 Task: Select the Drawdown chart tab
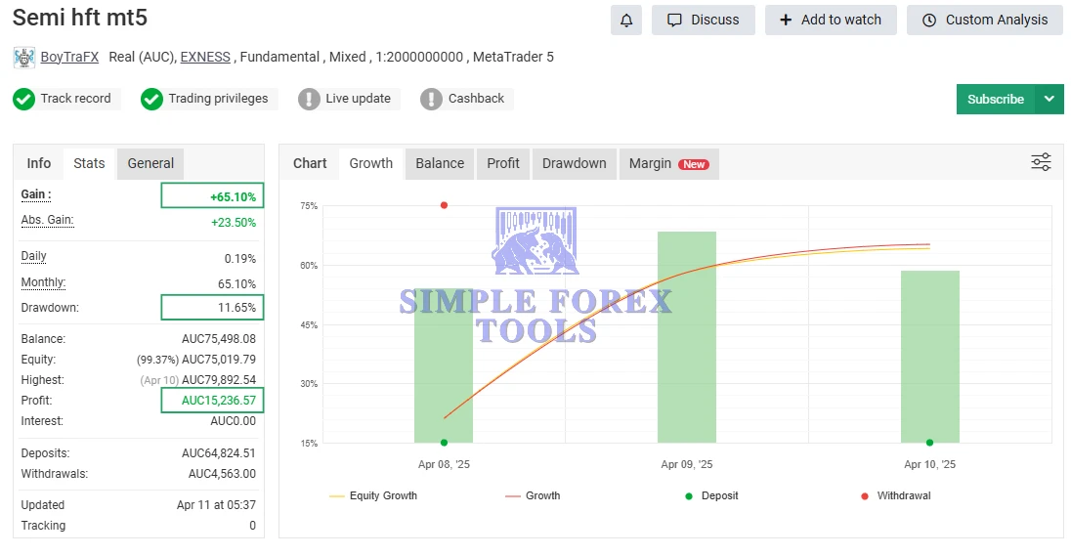tap(575, 163)
